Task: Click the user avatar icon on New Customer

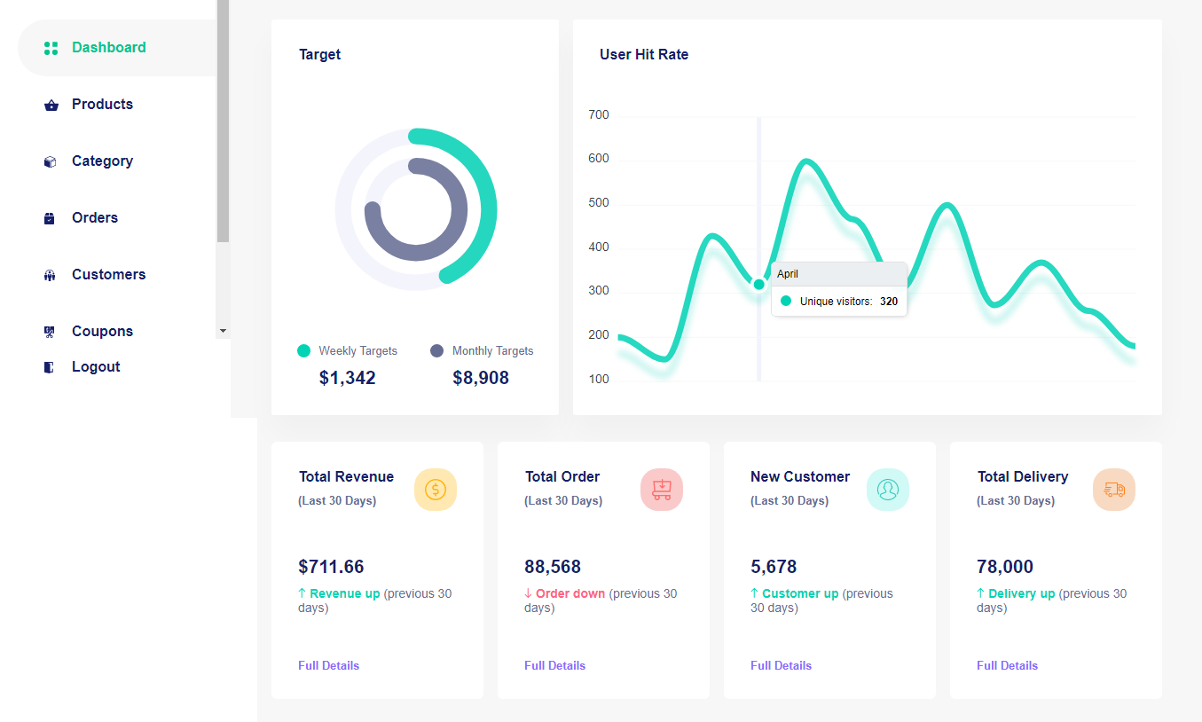Action: [x=888, y=490]
